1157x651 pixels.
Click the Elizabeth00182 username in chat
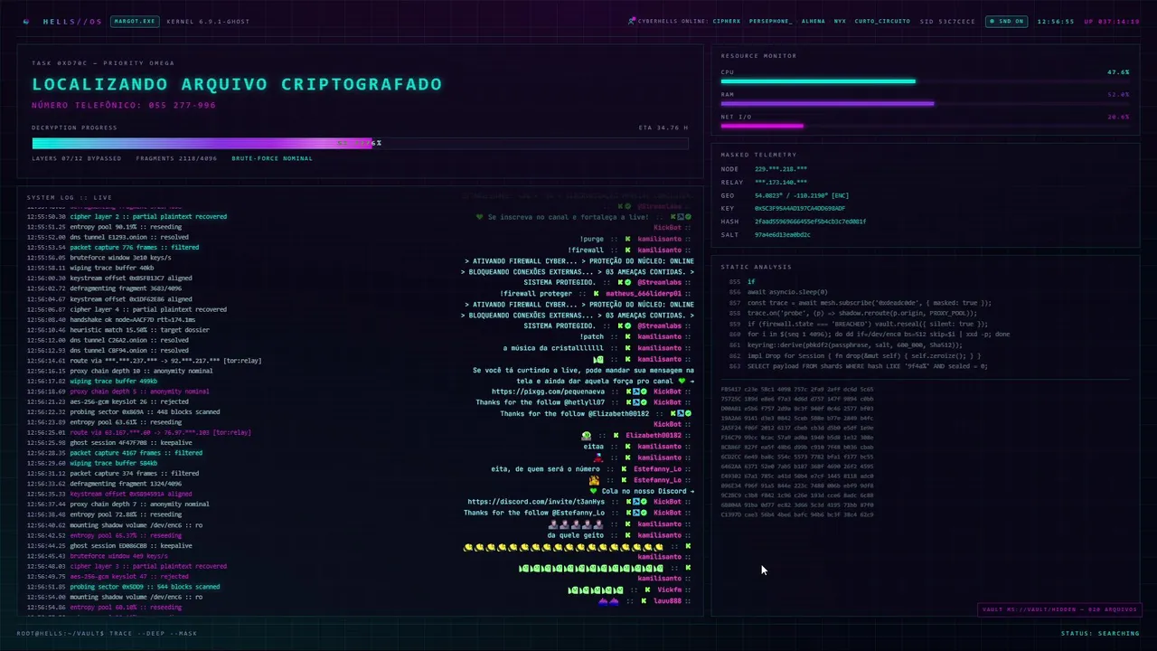click(x=654, y=436)
